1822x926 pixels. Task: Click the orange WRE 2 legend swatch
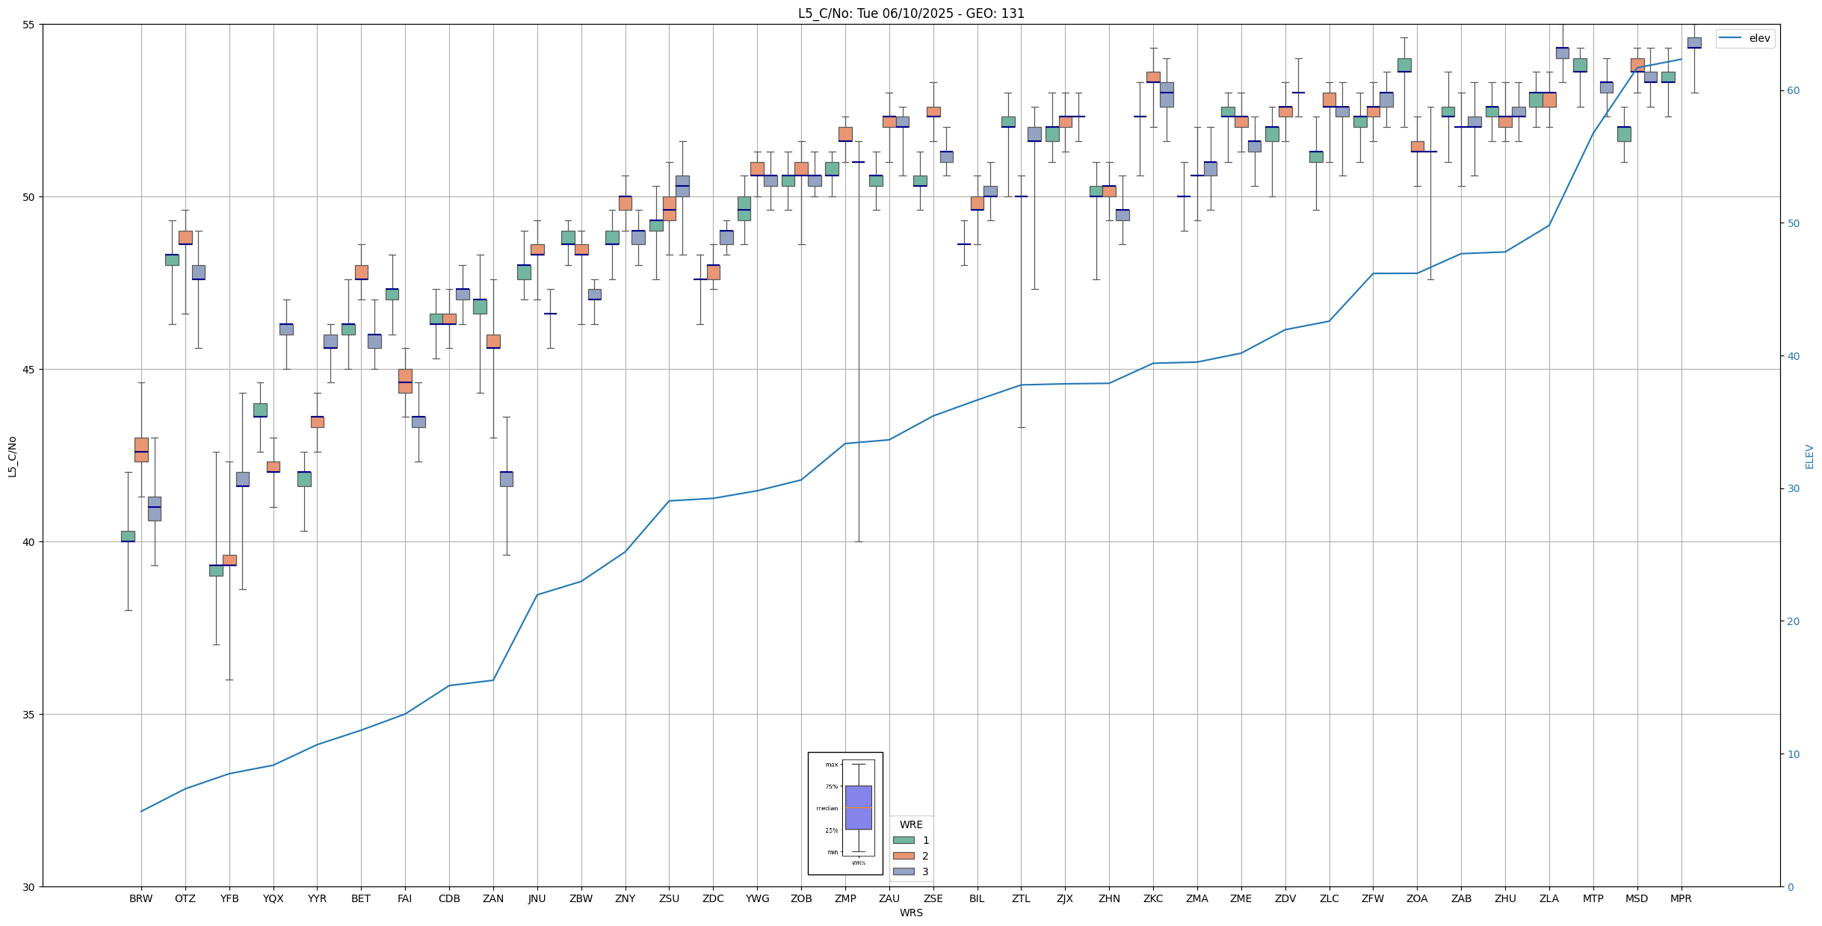[904, 856]
